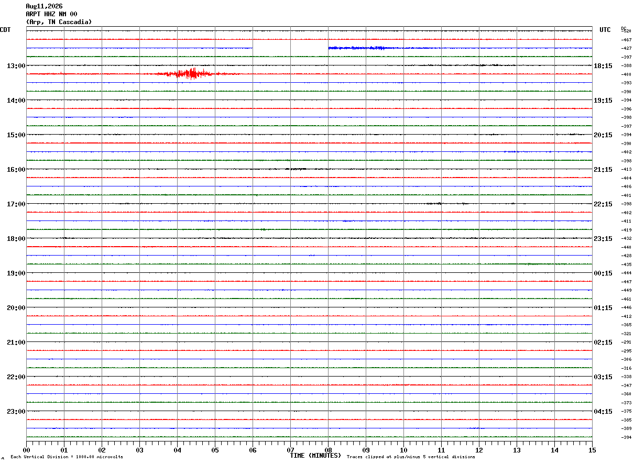
Task: Click the 23:15 UTC time label
Action: (x=603, y=239)
